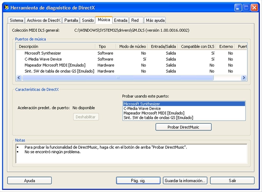Select Microsoft Synthesizer row in ports table
Image resolution: width=262 pixels, height=192 pixels.
[131, 53]
